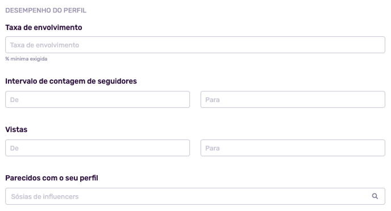
Task: Click 'De' placeholder in the seguidores row
Action: pyautogui.click(x=14, y=100)
